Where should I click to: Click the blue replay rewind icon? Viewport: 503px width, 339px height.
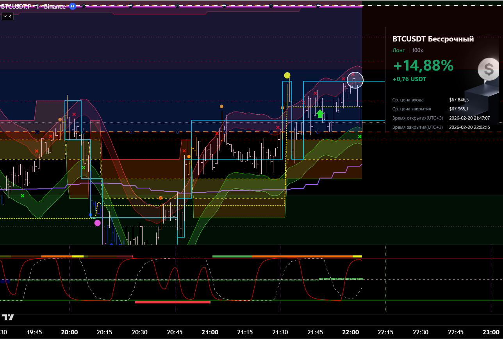coord(72,6)
